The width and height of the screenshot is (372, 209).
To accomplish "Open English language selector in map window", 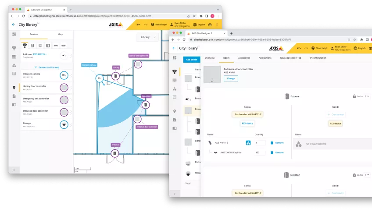I will [199, 25].
